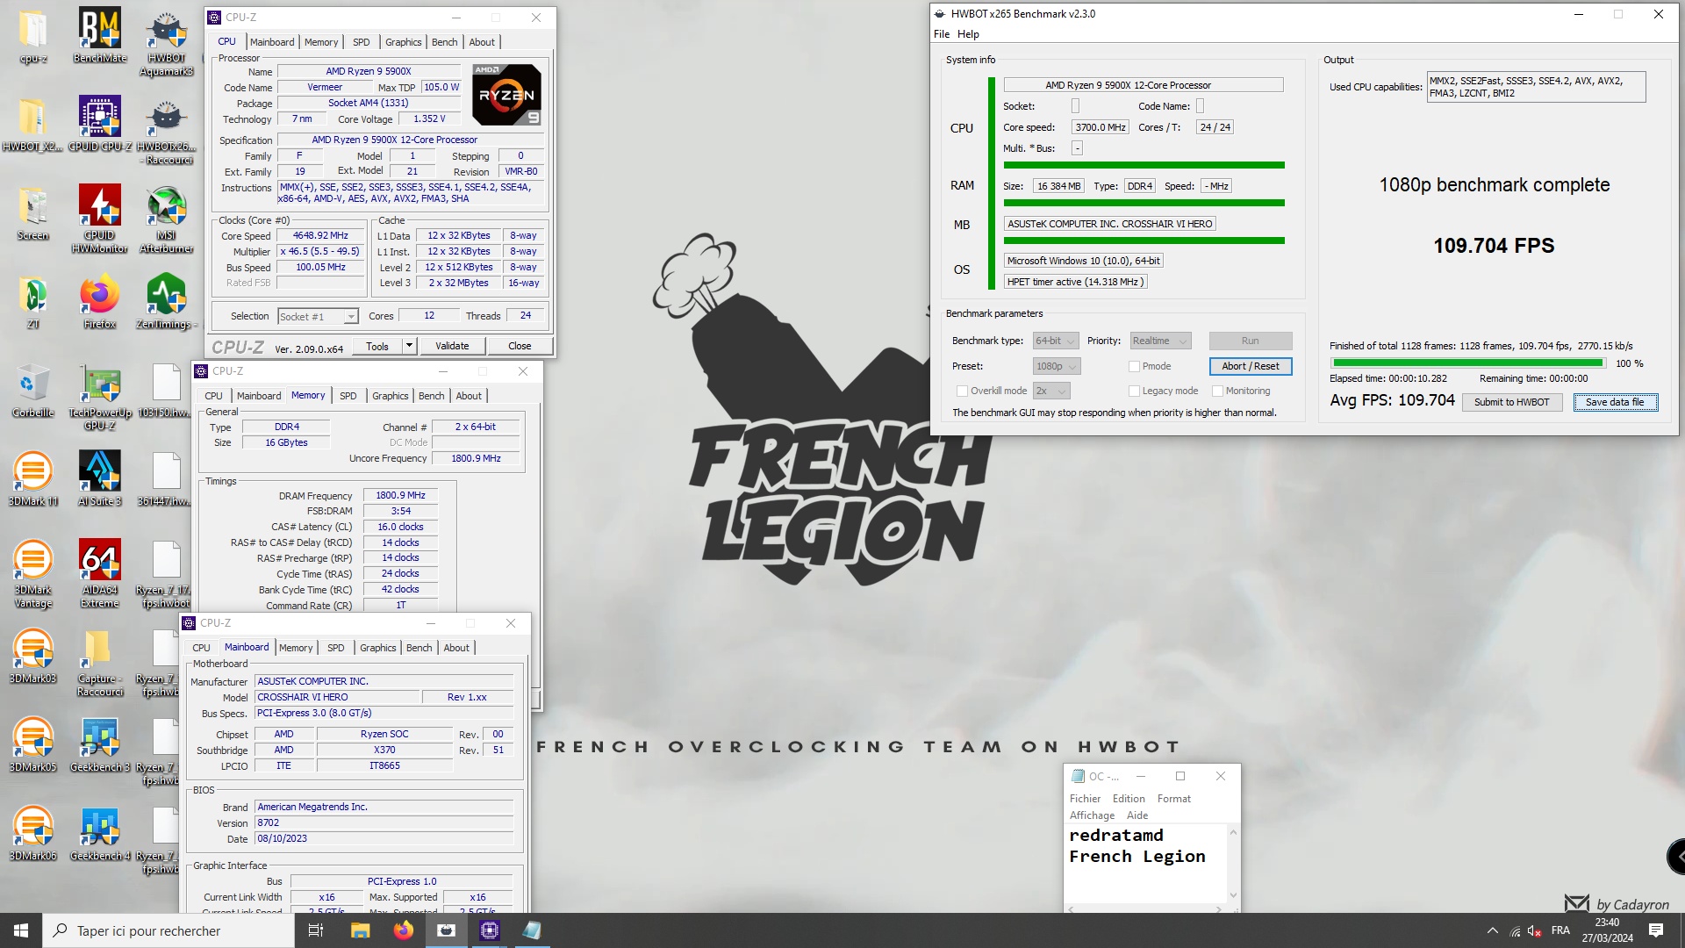Open the SPD tab in the Memory CPU-Z window
The width and height of the screenshot is (1685, 948).
[348, 396]
